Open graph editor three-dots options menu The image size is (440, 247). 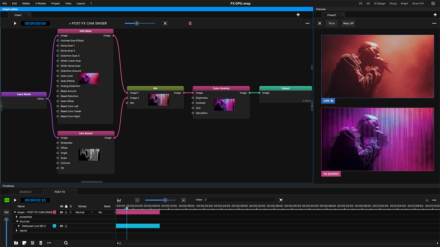tap(307, 23)
